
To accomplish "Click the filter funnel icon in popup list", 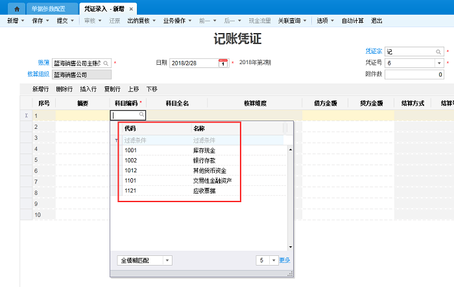I will [117, 140].
